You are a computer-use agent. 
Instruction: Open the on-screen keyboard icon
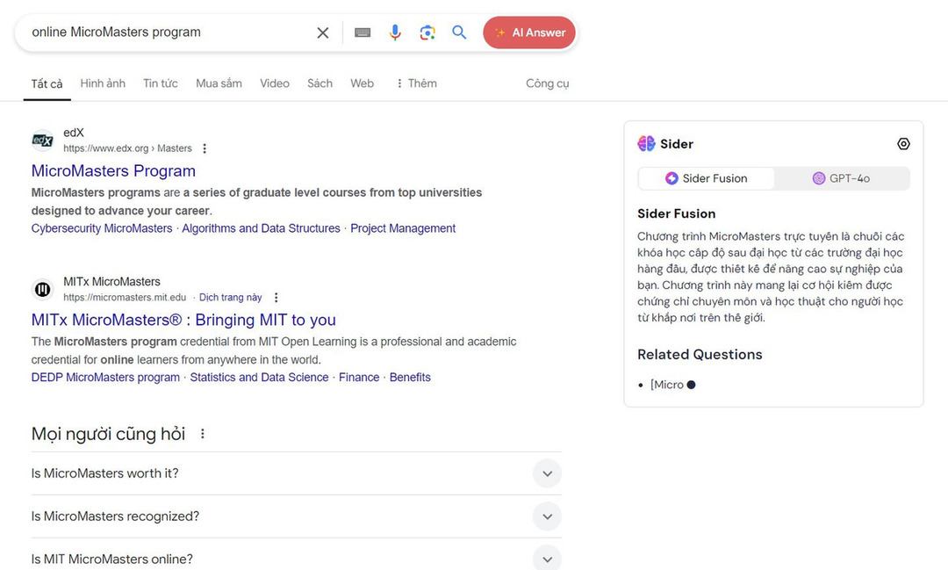pos(363,32)
